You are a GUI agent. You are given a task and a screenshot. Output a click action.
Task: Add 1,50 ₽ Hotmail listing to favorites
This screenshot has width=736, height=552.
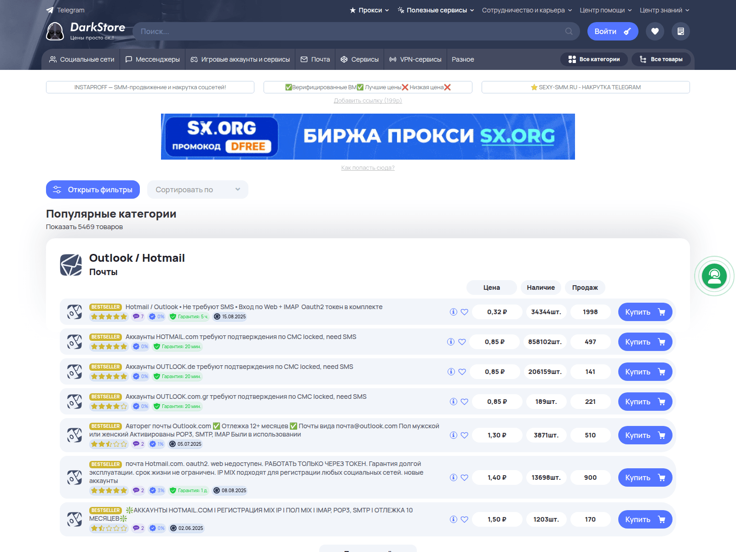465,519
